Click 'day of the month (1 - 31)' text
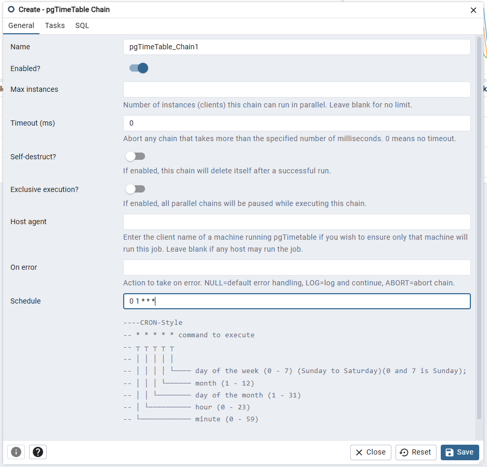This screenshot has height=467, width=487. [x=248, y=395]
